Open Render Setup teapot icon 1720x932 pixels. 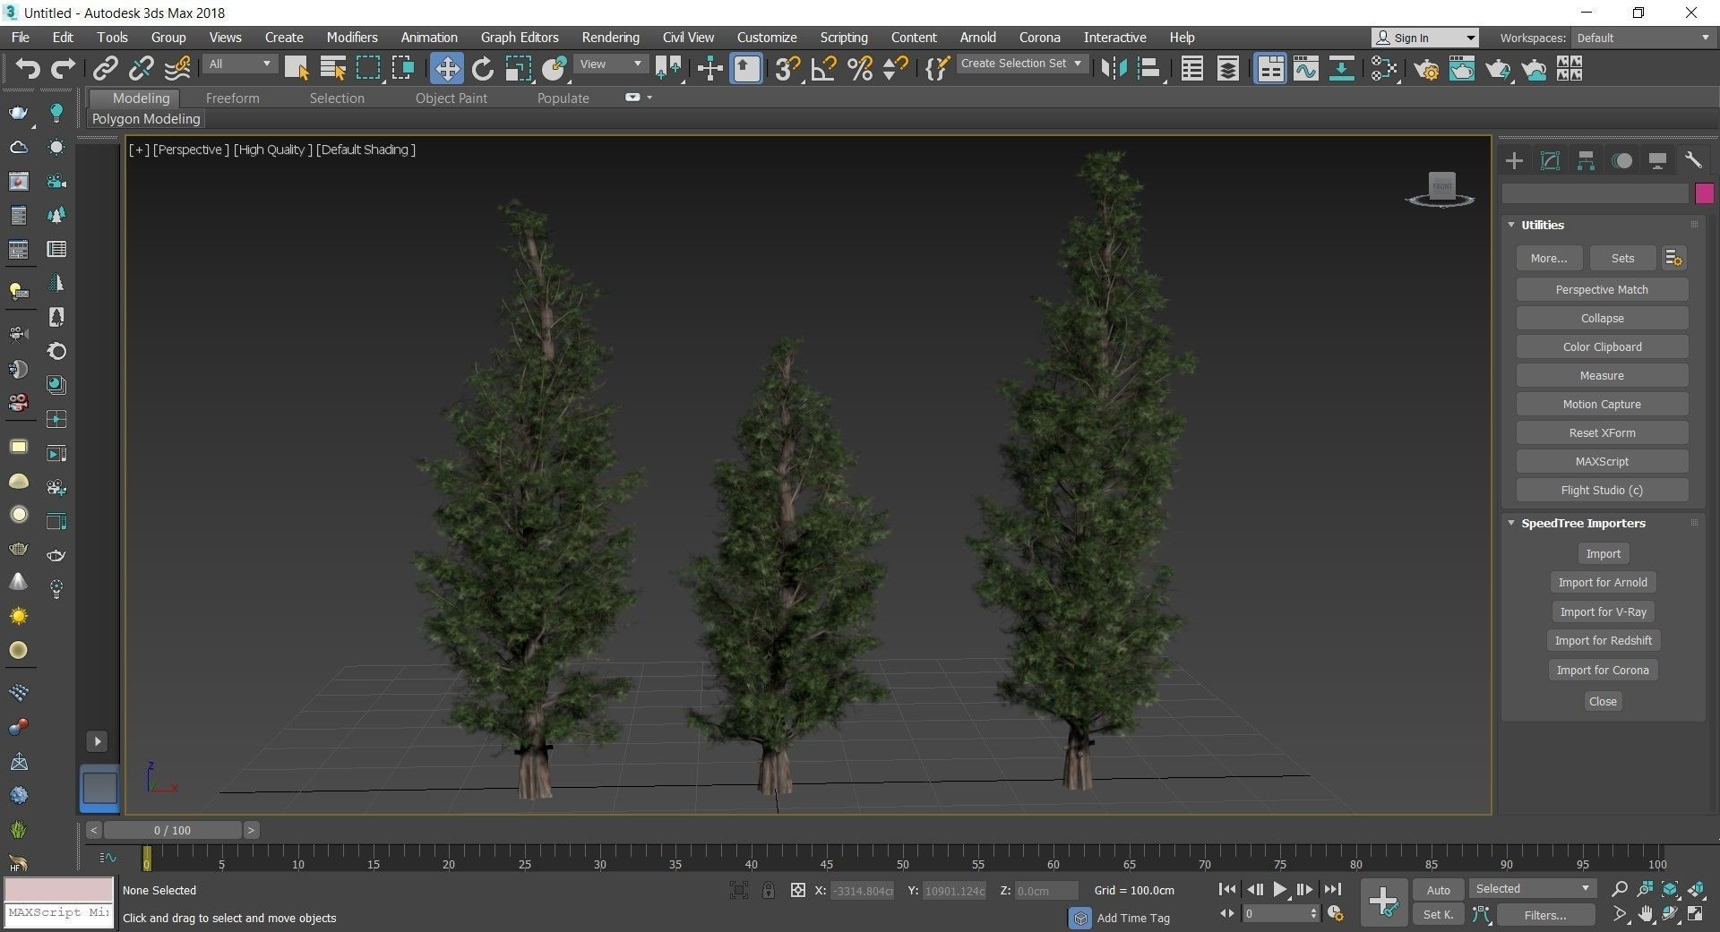pyautogui.click(x=1426, y=68)
